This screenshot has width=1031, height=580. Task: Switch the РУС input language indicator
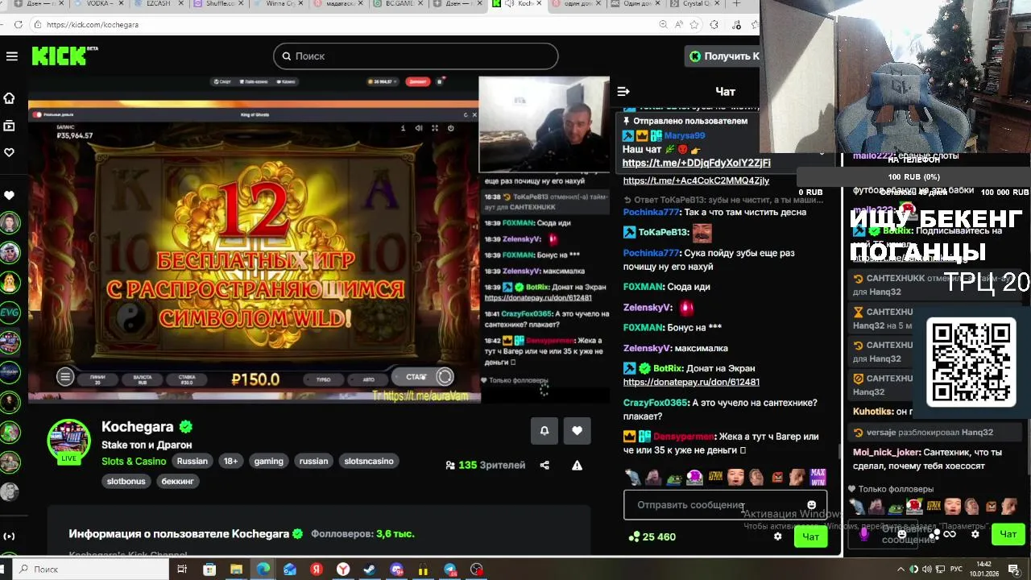[956, 570]
